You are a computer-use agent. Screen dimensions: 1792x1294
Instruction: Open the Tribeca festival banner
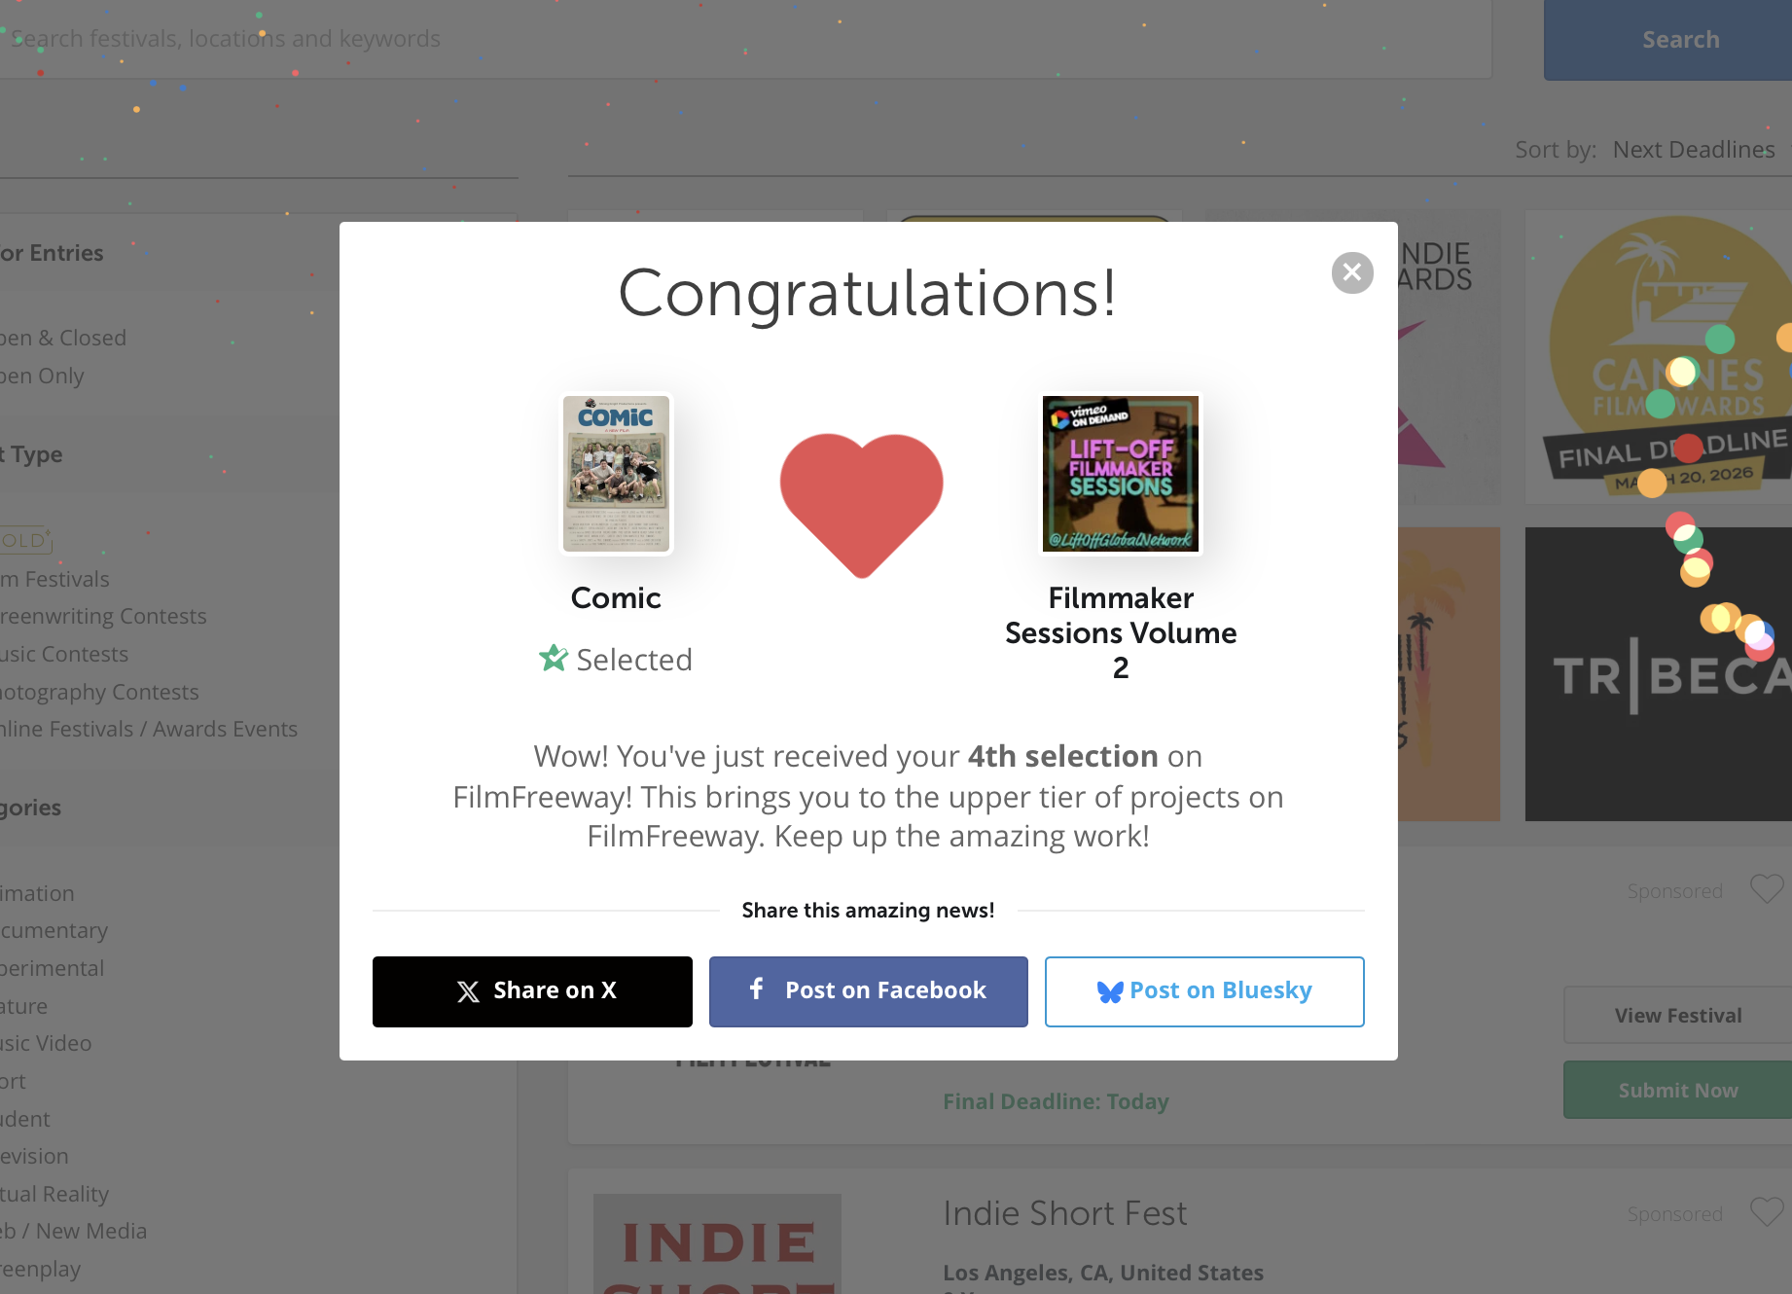[1658, 674]
